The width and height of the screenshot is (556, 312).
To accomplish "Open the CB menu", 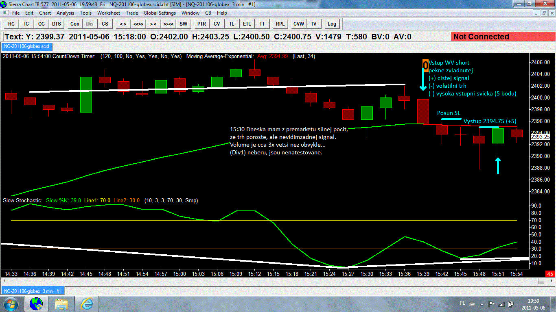I will (208, 13).
